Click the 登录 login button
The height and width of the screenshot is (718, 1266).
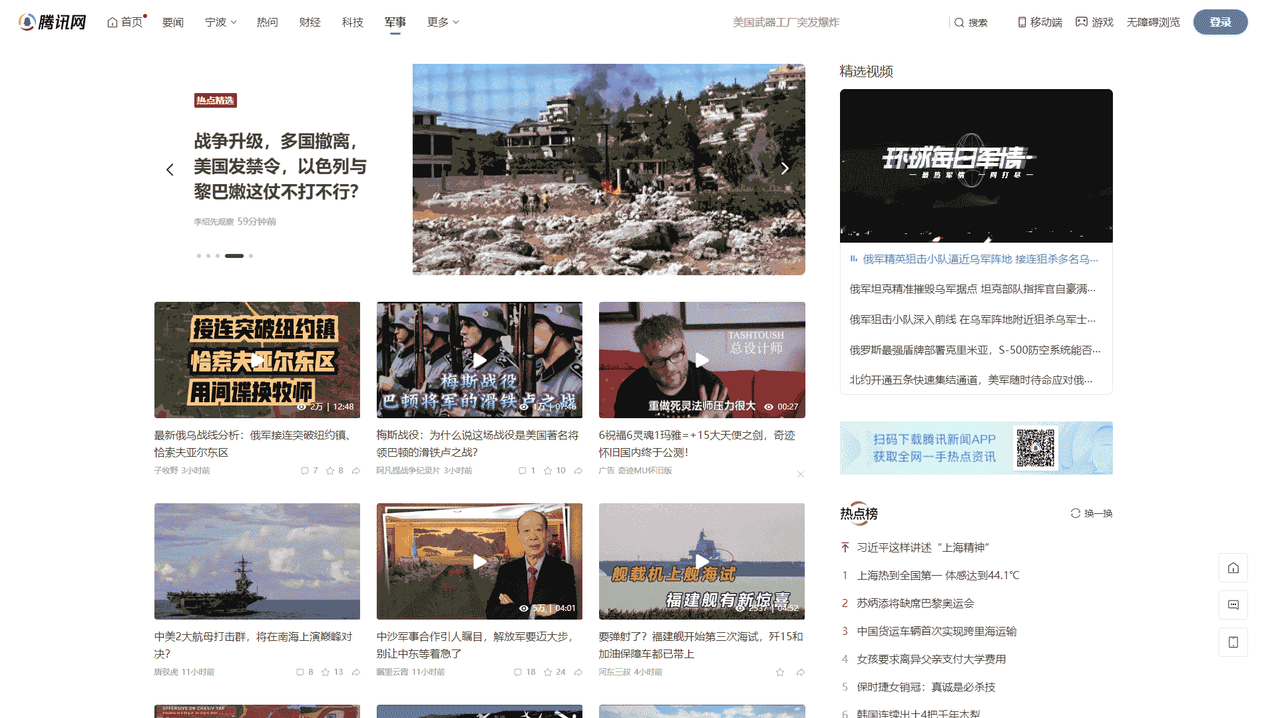[x=1221, y=22]
